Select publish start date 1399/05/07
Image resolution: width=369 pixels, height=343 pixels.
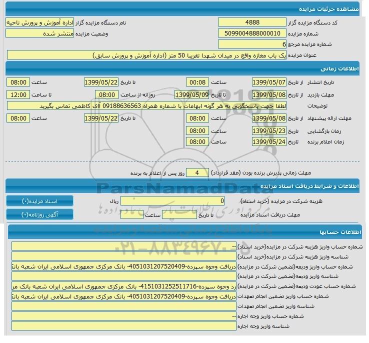269,82
